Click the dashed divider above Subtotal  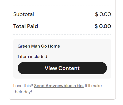62,6
